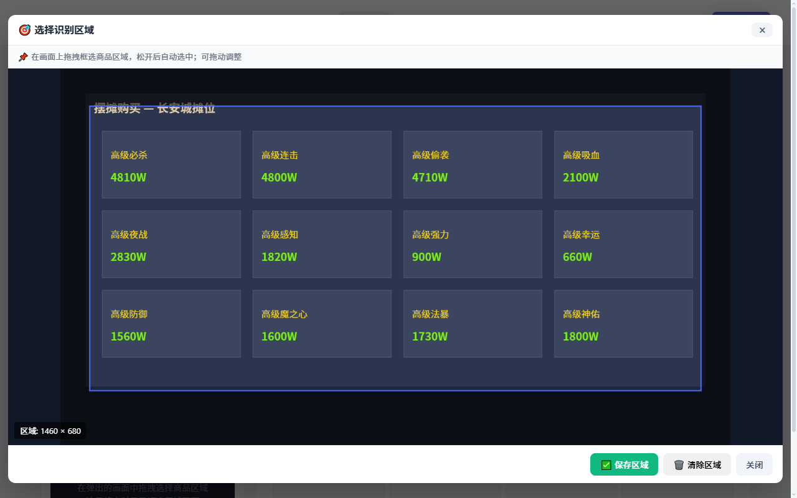Click the 选择识别区域 dialog title
The image size is (797, 498).
coord(64,30)
